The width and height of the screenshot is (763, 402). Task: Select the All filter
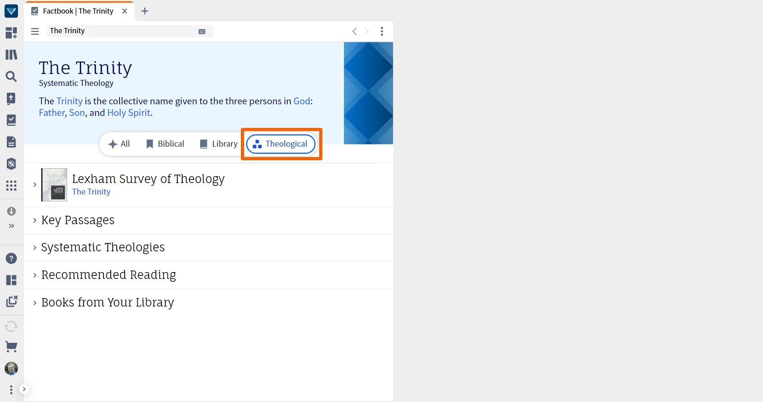tap(119, 144)
